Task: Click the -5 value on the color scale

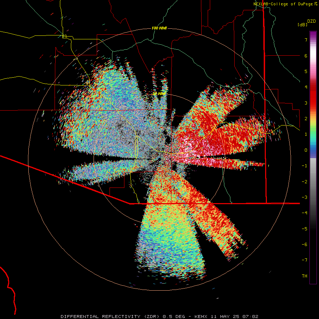Action: tap(304, 229)
